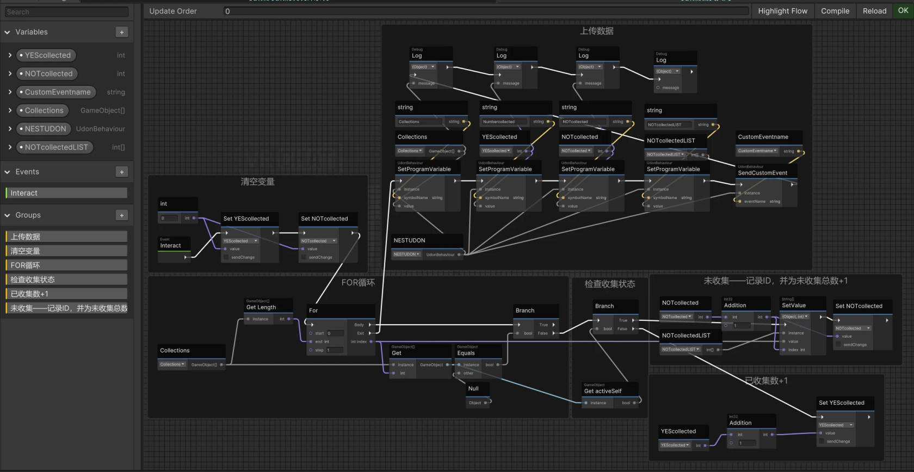The image size is (914, 472).
Task: Select the 检查收集状态 group in sidebar
Action: pos(66,280)
